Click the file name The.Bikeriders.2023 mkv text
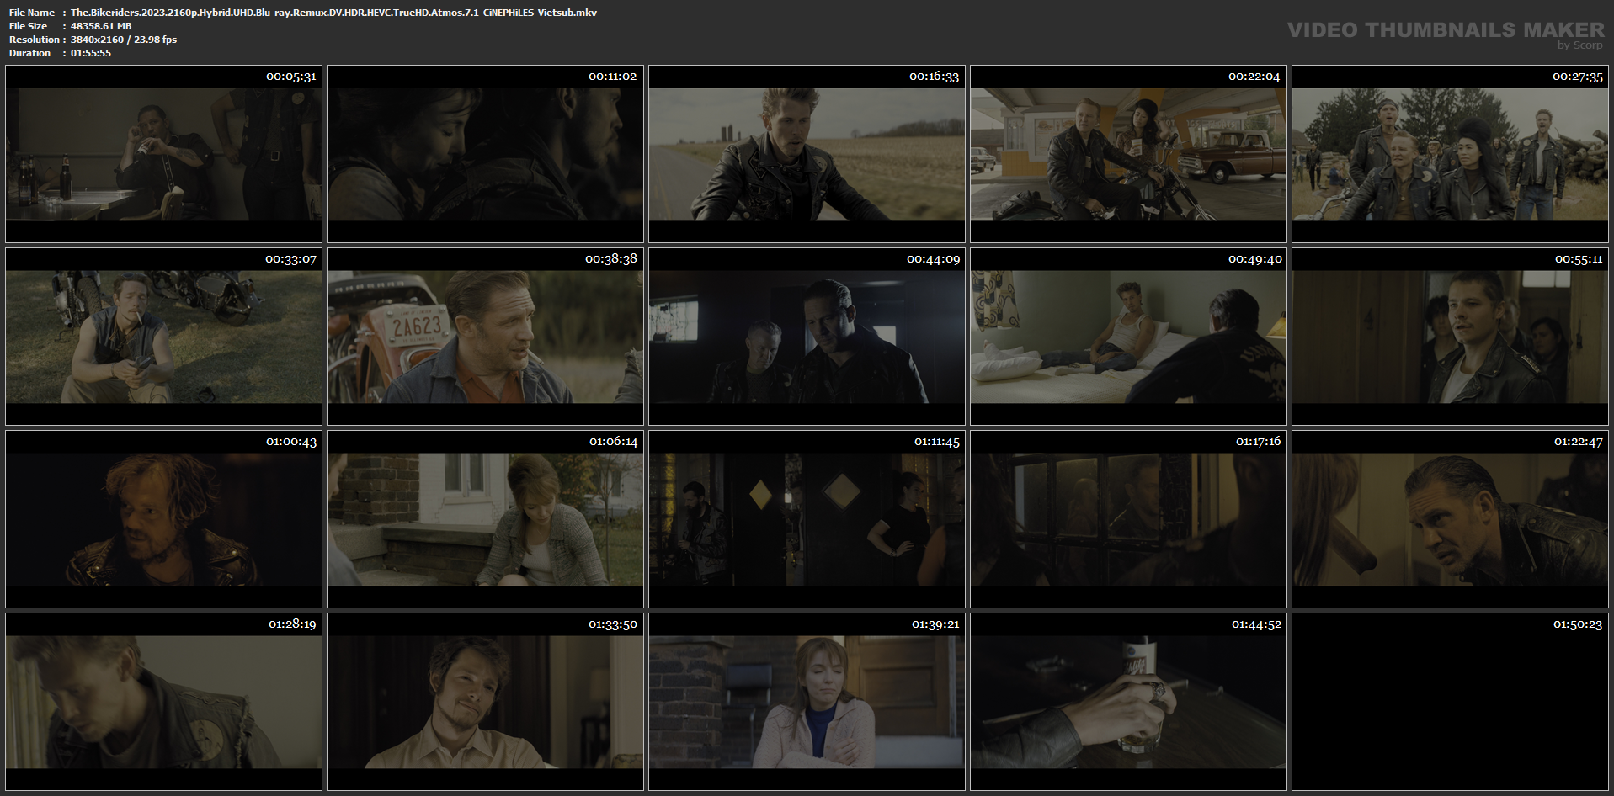 tap(333, 13)
